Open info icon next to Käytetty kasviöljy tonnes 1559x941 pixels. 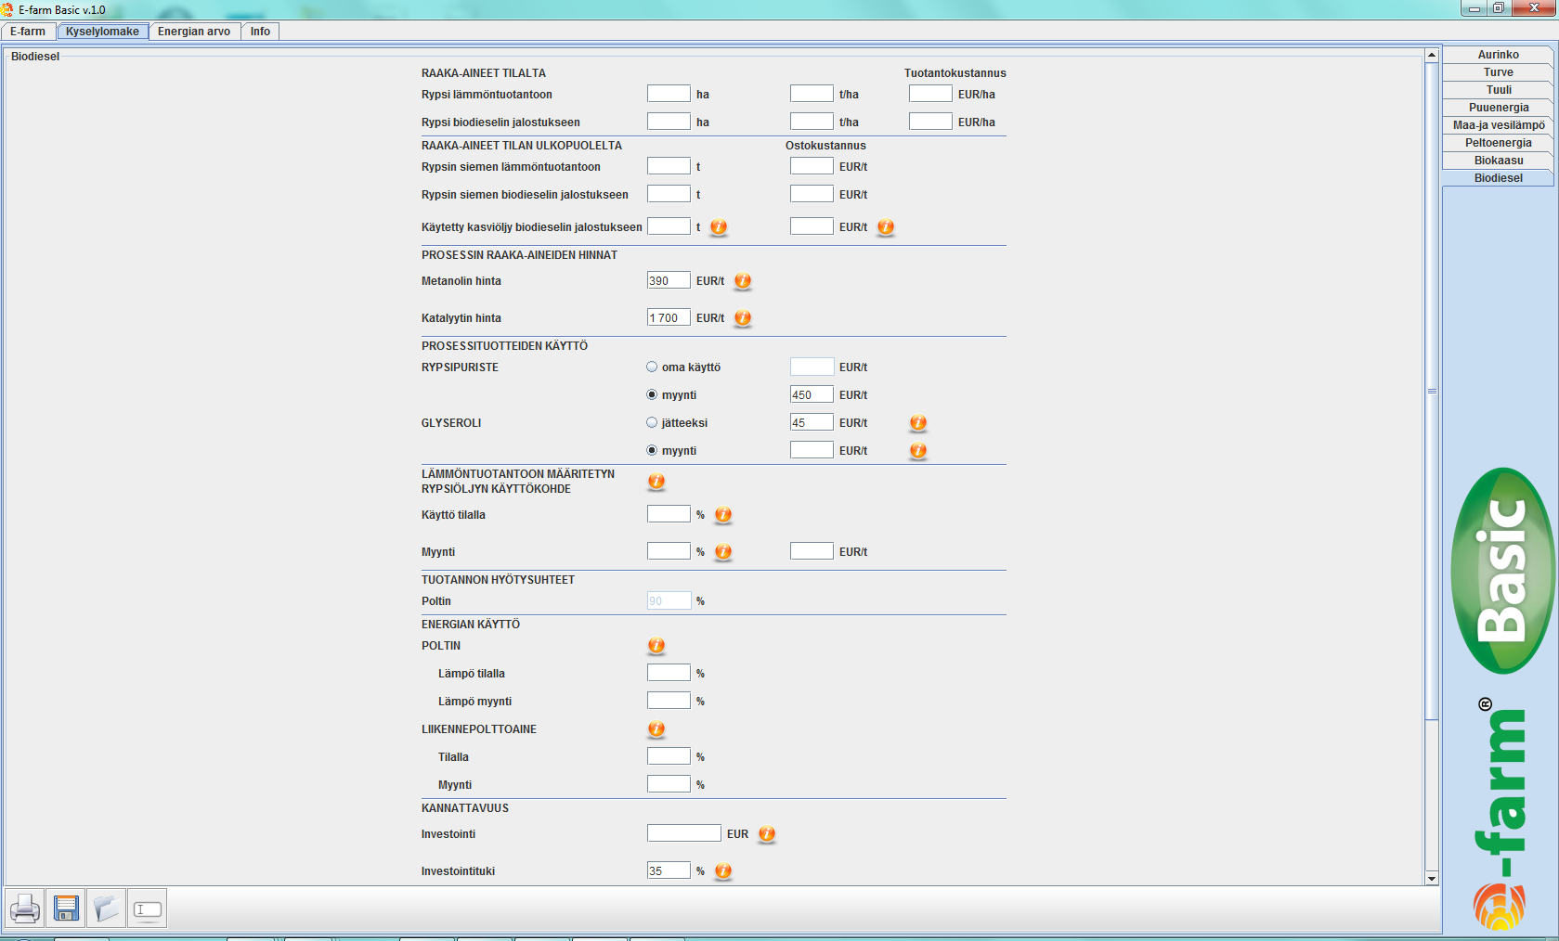coord(719,227)
